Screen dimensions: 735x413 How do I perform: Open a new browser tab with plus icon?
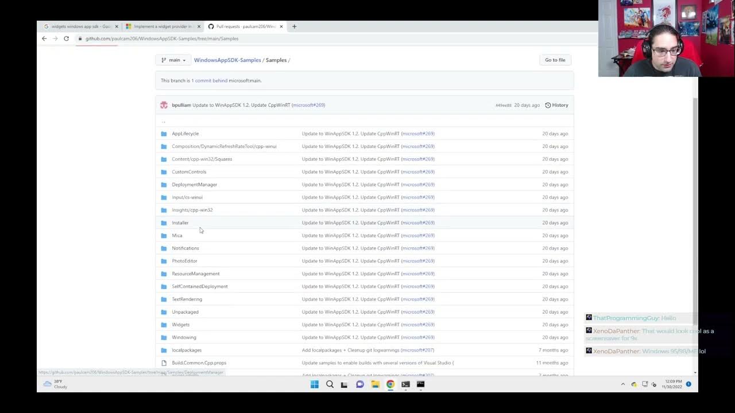pyautogui.click(x=294, y=26)
